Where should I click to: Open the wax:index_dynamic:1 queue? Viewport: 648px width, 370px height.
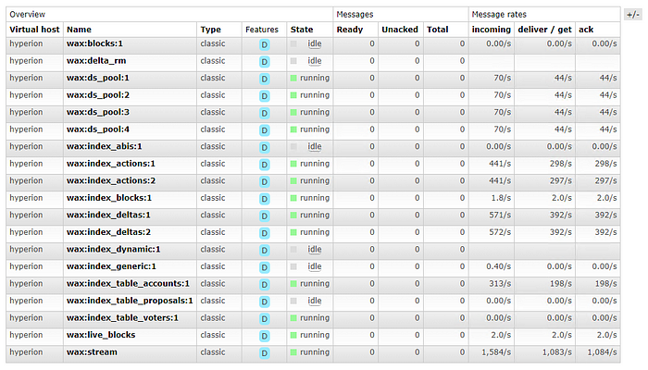pos(113,250)
